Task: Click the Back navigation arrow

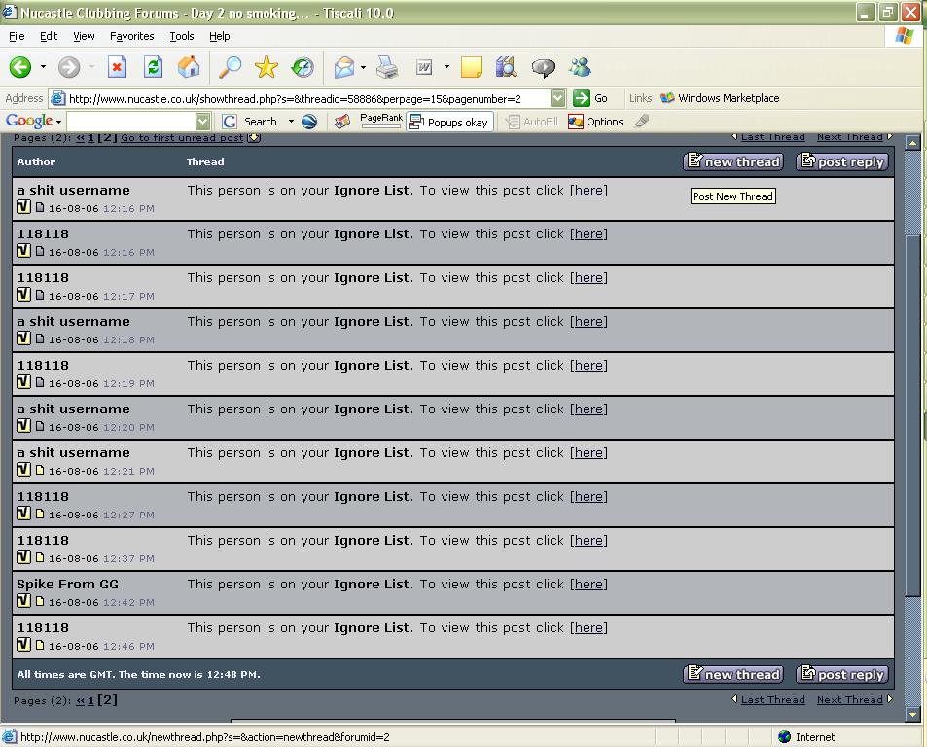Action: click(20, 67)
